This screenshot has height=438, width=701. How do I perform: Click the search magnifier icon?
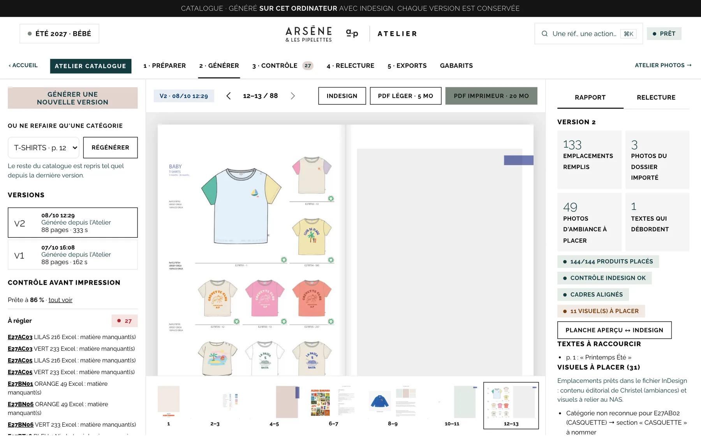point(544,33)
